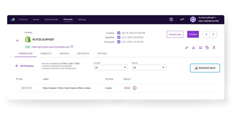Click the pencil edit channel icon
This screenshot has width=234, height=124.
186,48
